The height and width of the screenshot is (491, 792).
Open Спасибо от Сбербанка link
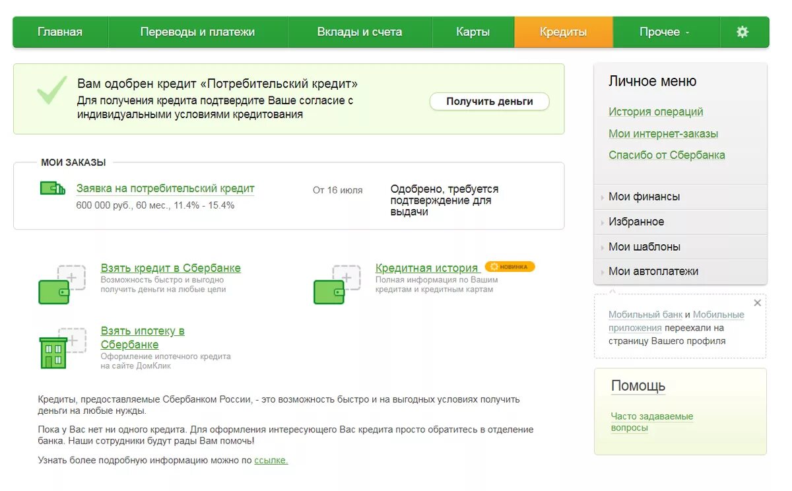coord(667,155)
